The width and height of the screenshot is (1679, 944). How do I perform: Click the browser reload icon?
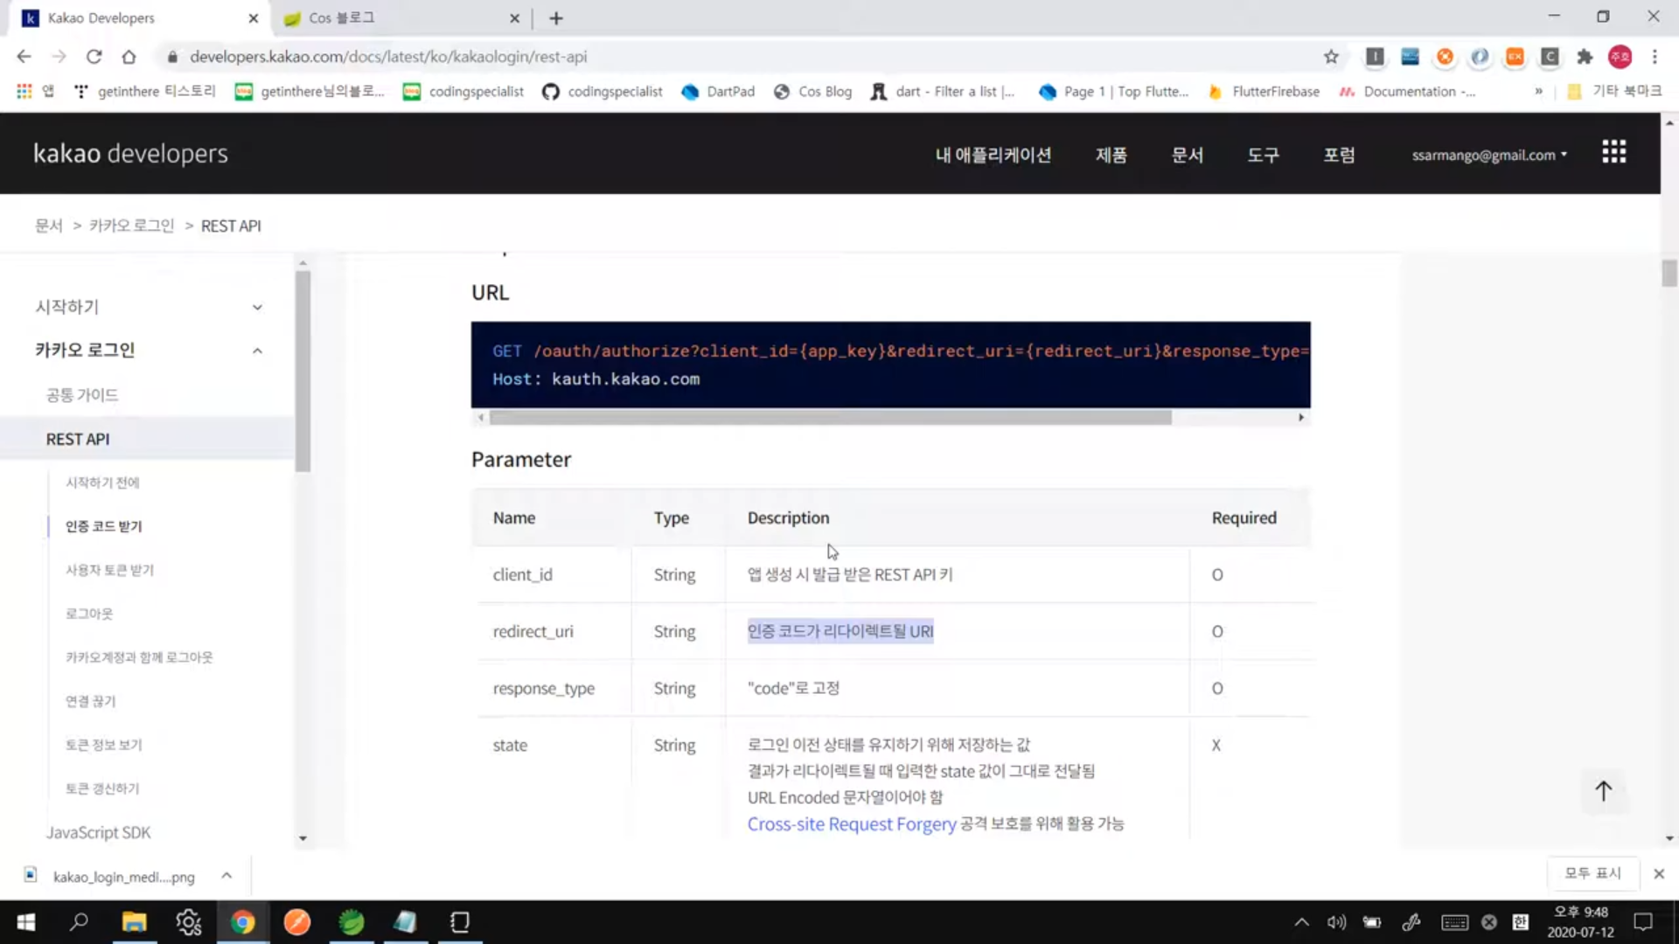click(94, 57)
